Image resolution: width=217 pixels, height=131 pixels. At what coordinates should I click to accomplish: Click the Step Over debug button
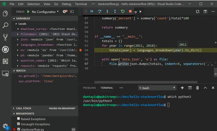(x=100, y=11)
